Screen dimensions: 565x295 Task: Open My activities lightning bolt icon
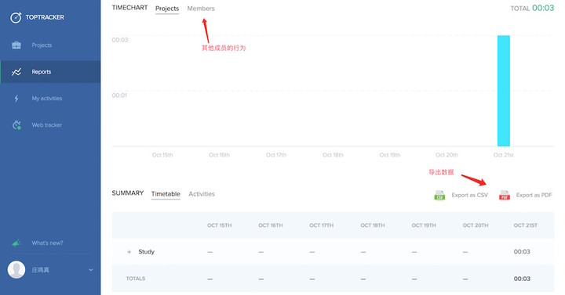pos(16,99)
